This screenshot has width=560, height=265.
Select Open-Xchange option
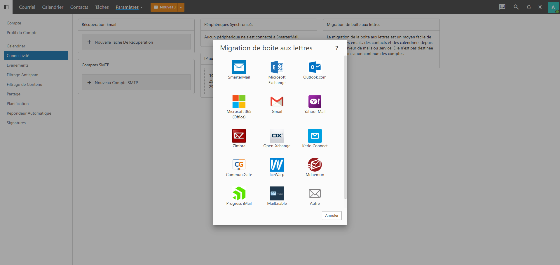click(277, 138)
